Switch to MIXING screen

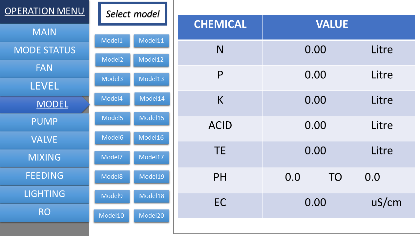click(44, 158)
